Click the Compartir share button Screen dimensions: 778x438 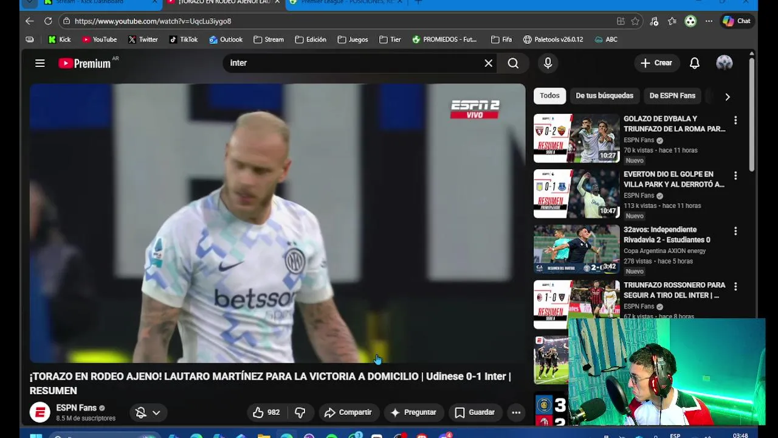click(348, 412)
